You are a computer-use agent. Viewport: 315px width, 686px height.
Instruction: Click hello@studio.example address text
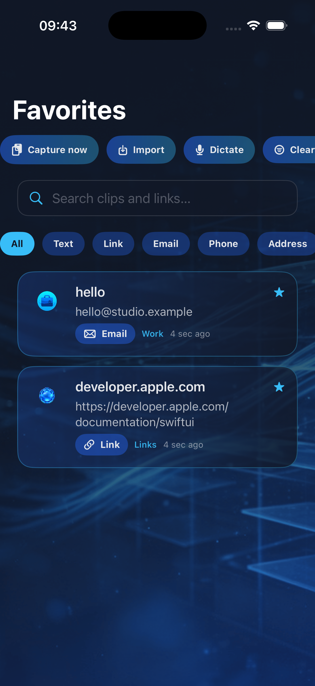[134, 312]
